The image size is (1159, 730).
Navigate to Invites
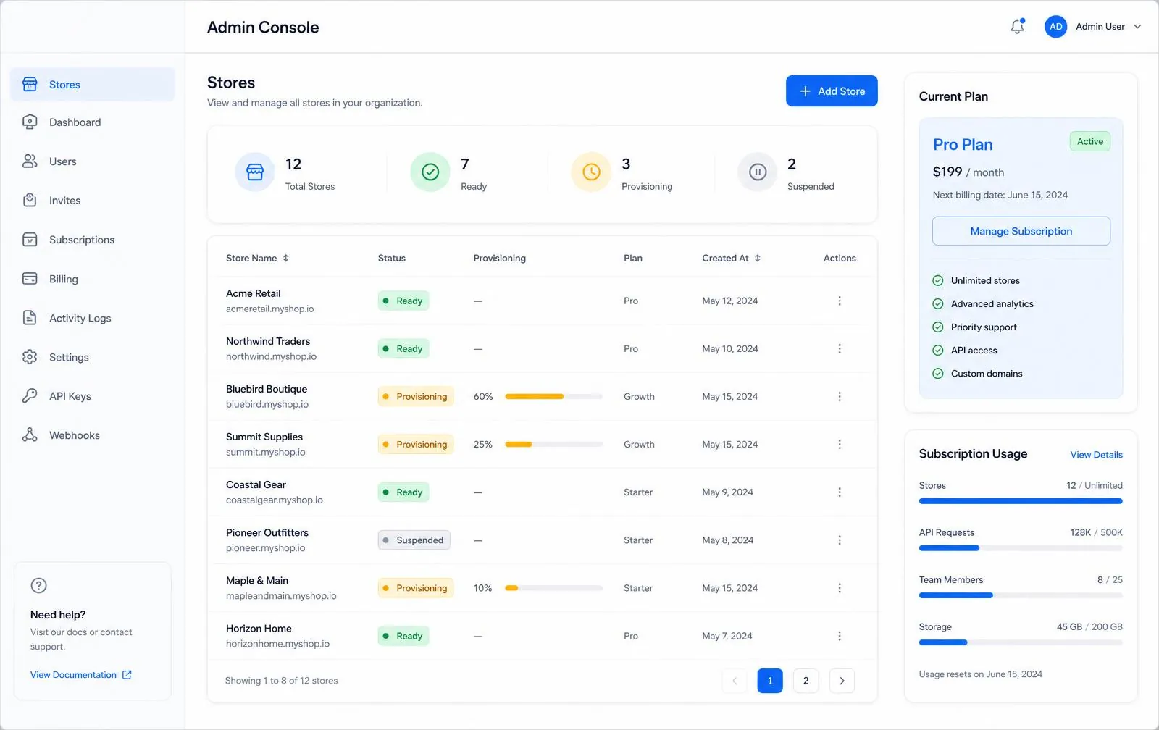pos(93,201)
